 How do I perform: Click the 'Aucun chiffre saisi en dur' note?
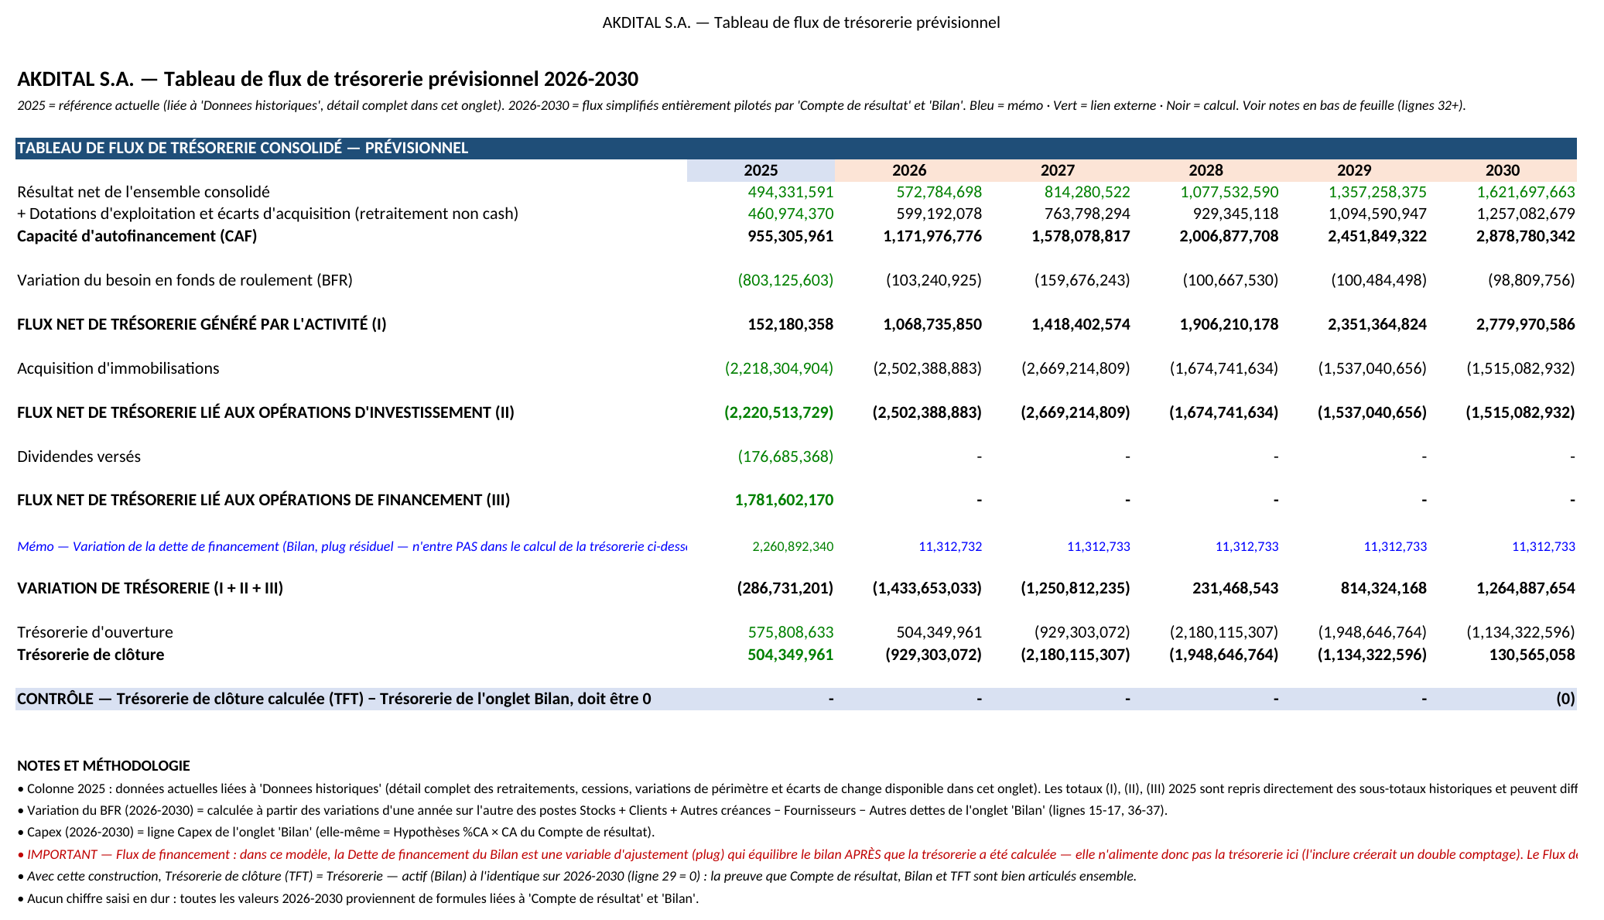click(x=358, y=898)
